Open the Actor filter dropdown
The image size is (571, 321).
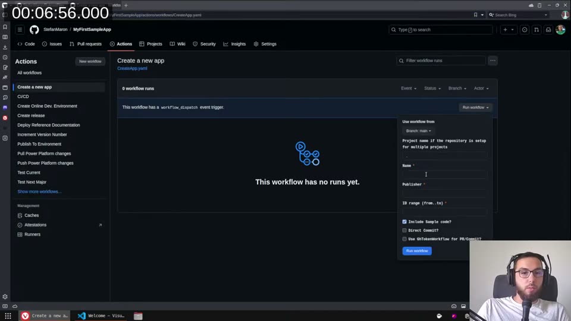tap(481, 89)
